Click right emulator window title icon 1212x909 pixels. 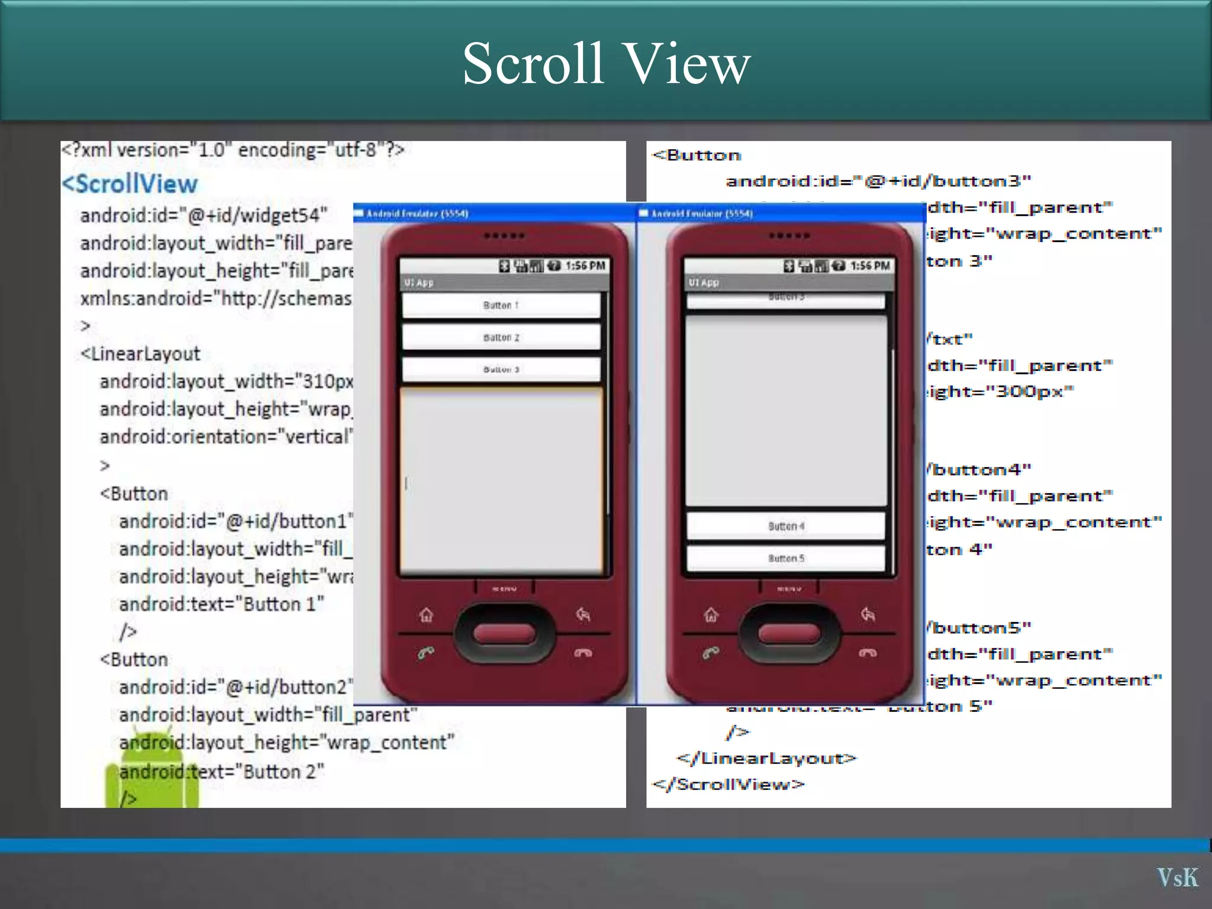click(x=644, y=214)
